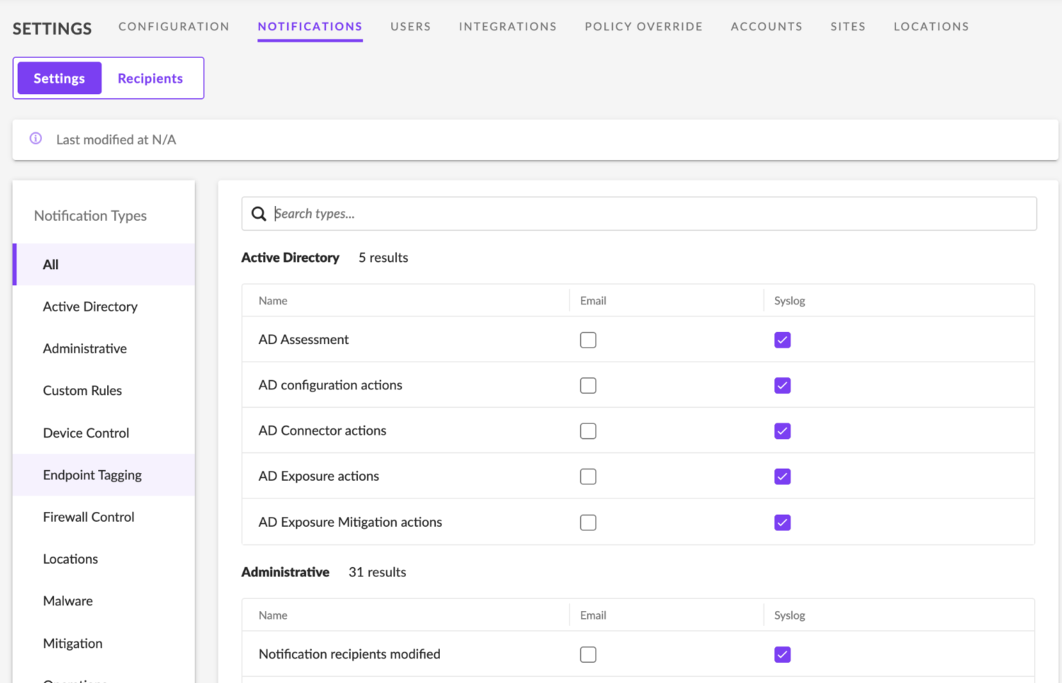This screenshot has width=1062, height=683.
Task: Tick Email for AD Exposure Mitigation actions
Action: (588, 523)
